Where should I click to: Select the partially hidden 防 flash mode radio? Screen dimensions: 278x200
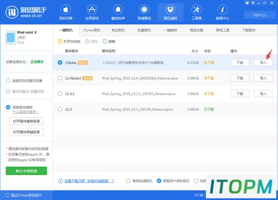196,181
